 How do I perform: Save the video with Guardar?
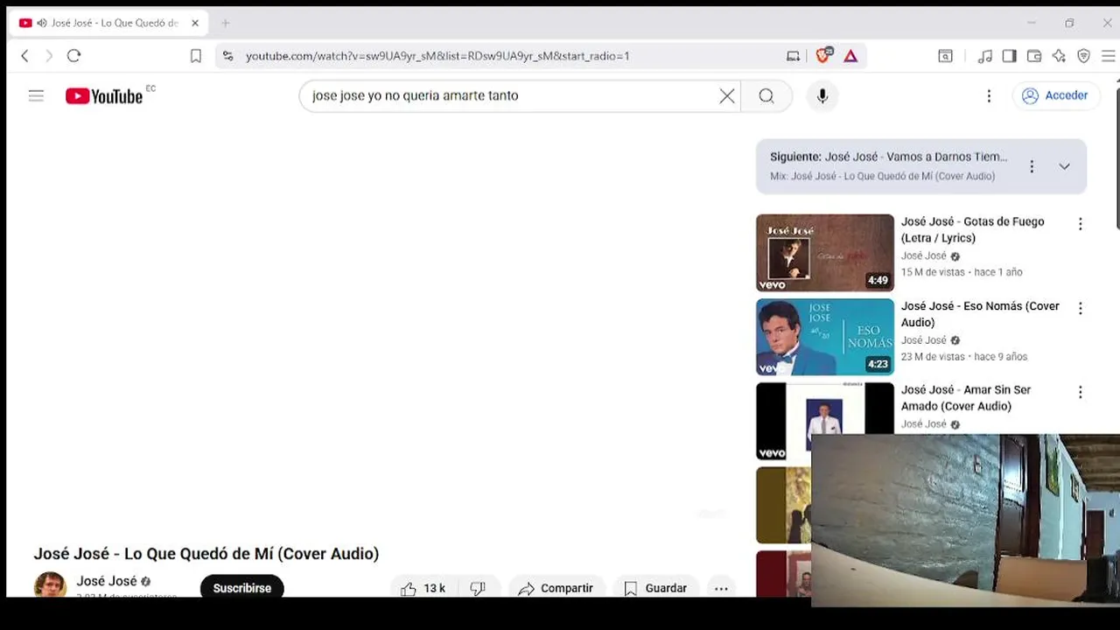tap(655, 588)
